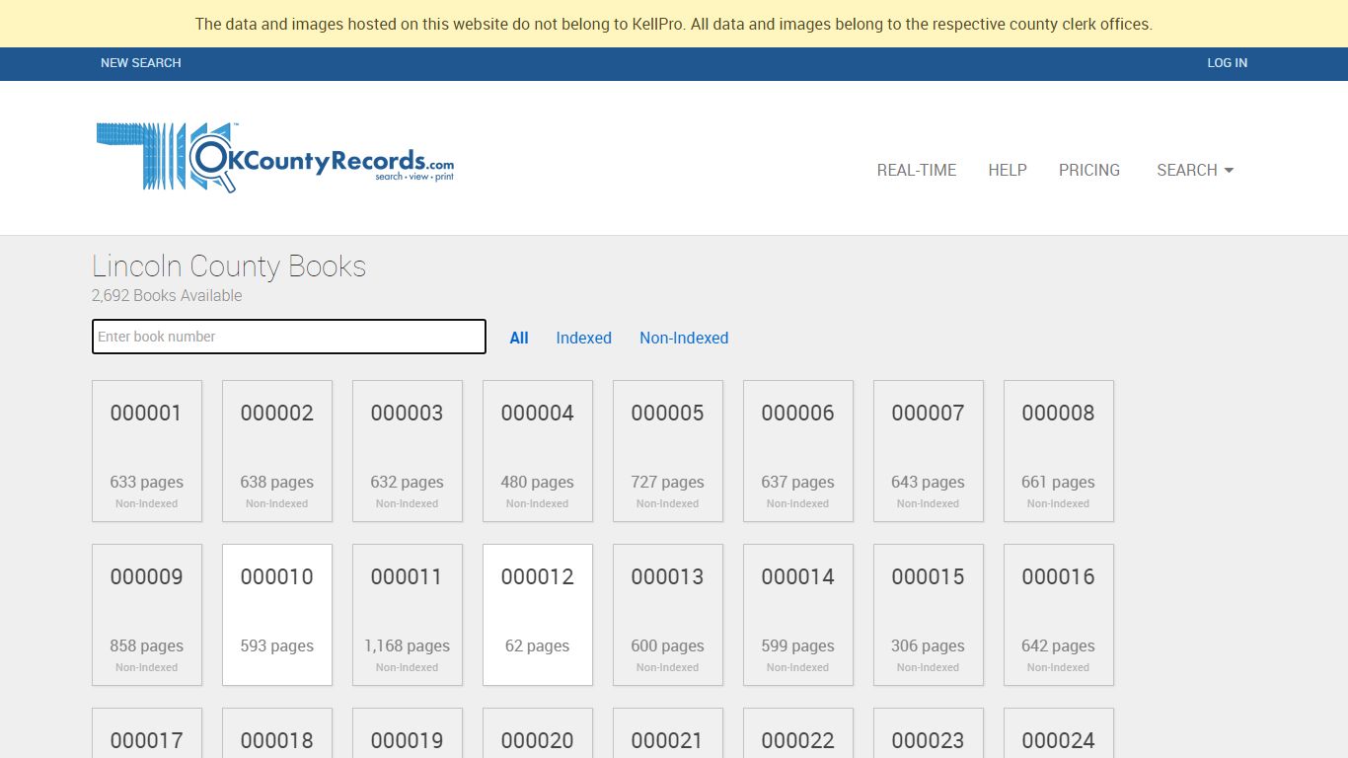Image resolution: width=1348 pixels, height=758 pixels.
Task: Open book 000012 with 62 pages
Action: click(538, 615)
